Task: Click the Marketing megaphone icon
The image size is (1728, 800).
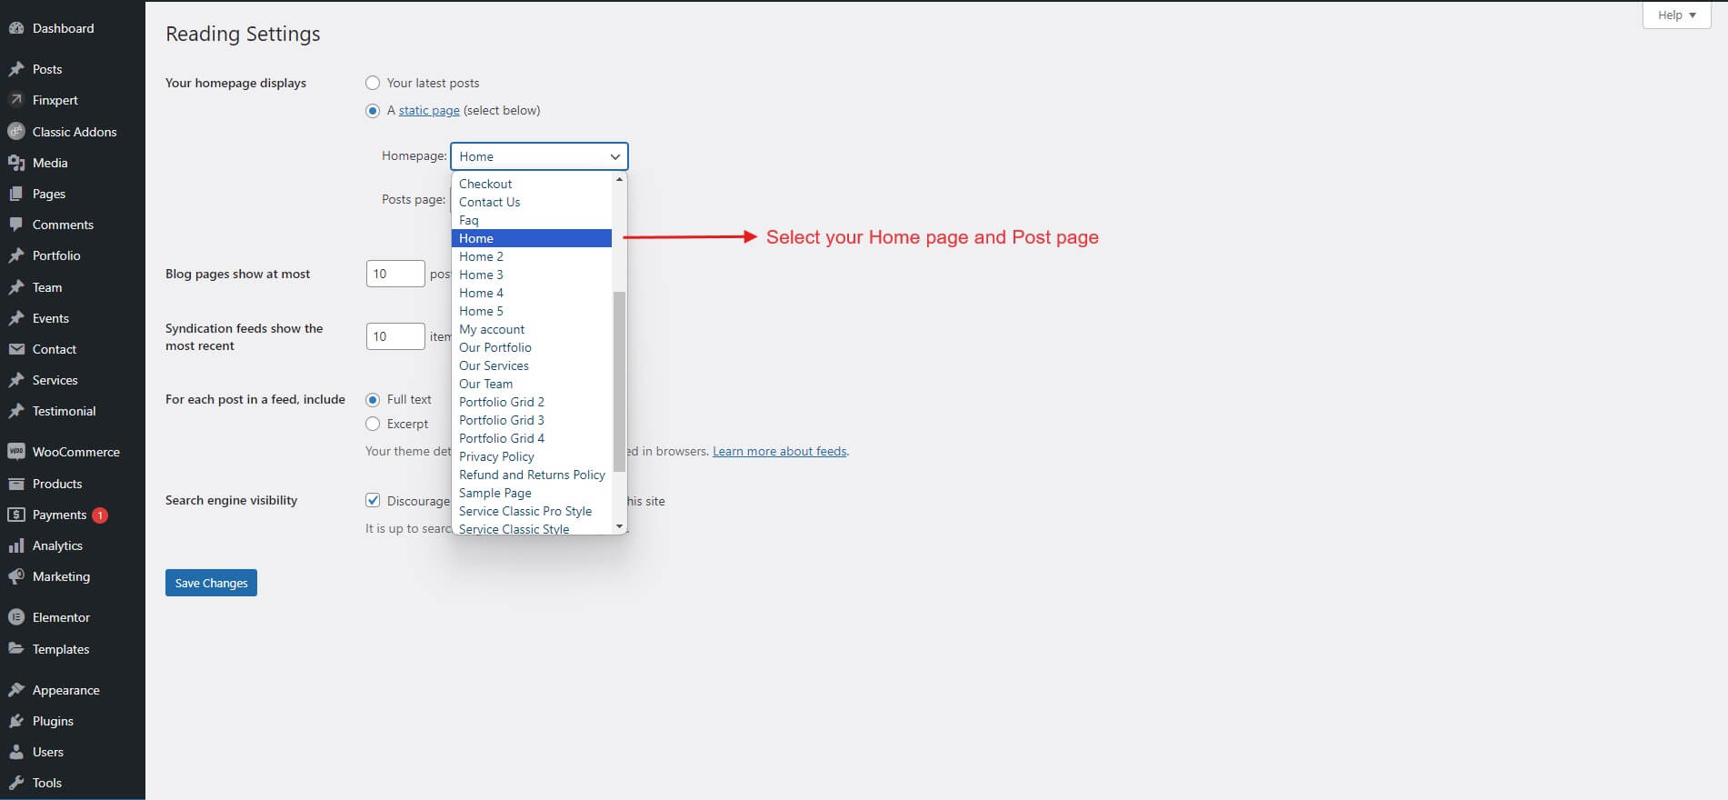Action: point(15,576)
